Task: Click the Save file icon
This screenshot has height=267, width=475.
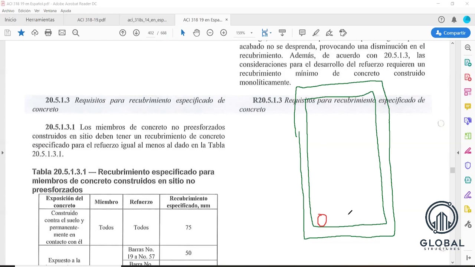Action: coord(7,33)
